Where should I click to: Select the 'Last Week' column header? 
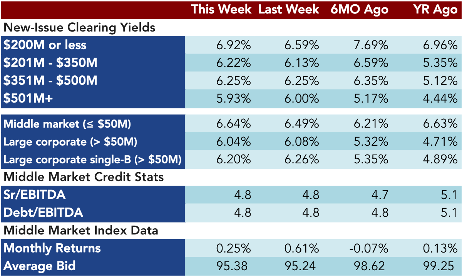[289, 10]
